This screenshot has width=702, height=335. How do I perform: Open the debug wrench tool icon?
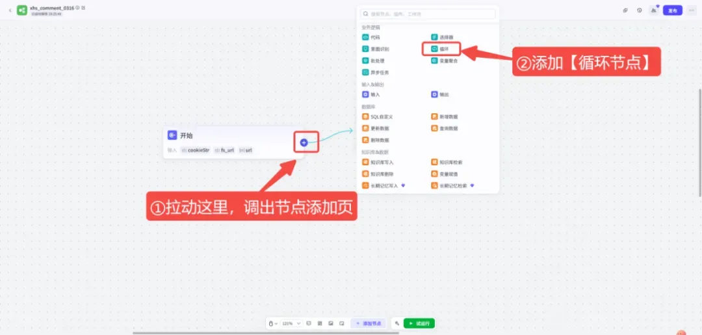[x=396, y=323]
